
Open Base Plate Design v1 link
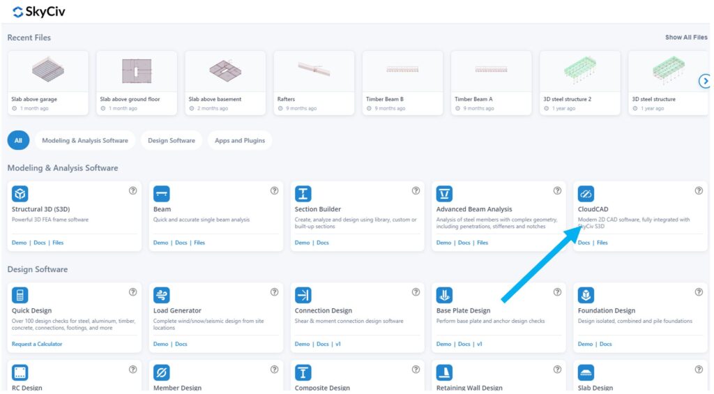click(480, 344)
